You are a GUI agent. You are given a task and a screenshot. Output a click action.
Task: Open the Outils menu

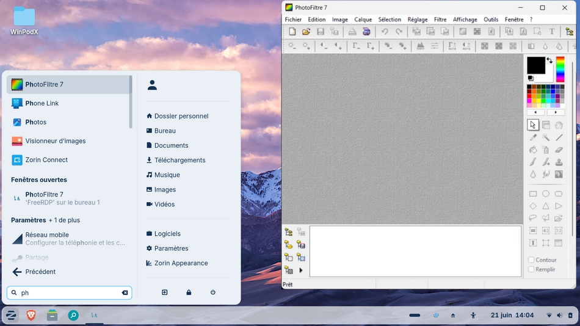point(491,20)
